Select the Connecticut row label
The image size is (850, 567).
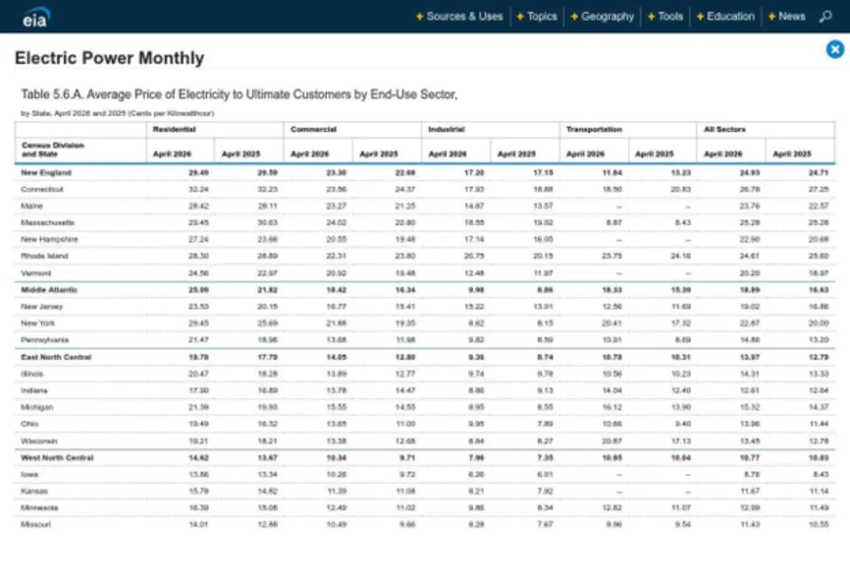pyautogui.click(x=42, y=189)
